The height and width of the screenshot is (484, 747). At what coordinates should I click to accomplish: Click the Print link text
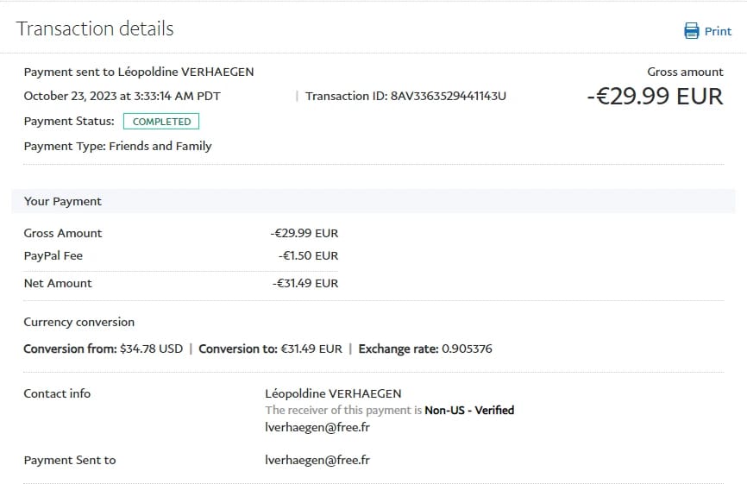click(x=718, y=31)
